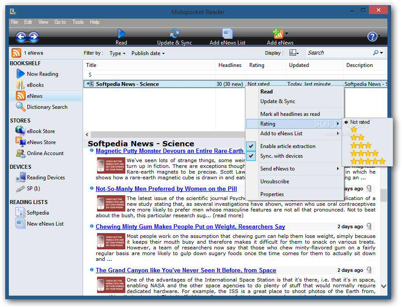Click the article pane vertical scrollbar thumb

(x=383, y=195)
